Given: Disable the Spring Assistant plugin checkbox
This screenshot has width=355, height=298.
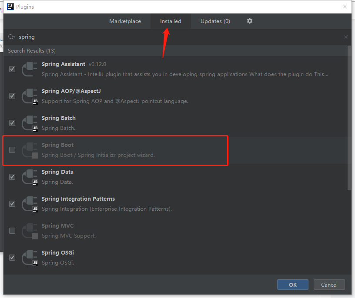Looking at the screenshot, I should (12, 69).
